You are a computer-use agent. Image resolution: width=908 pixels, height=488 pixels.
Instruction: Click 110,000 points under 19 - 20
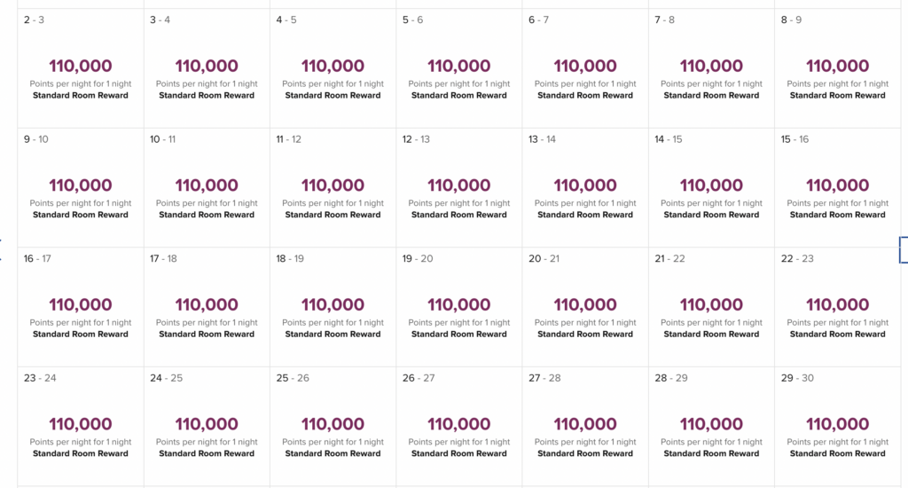click(x=459, y=305)
